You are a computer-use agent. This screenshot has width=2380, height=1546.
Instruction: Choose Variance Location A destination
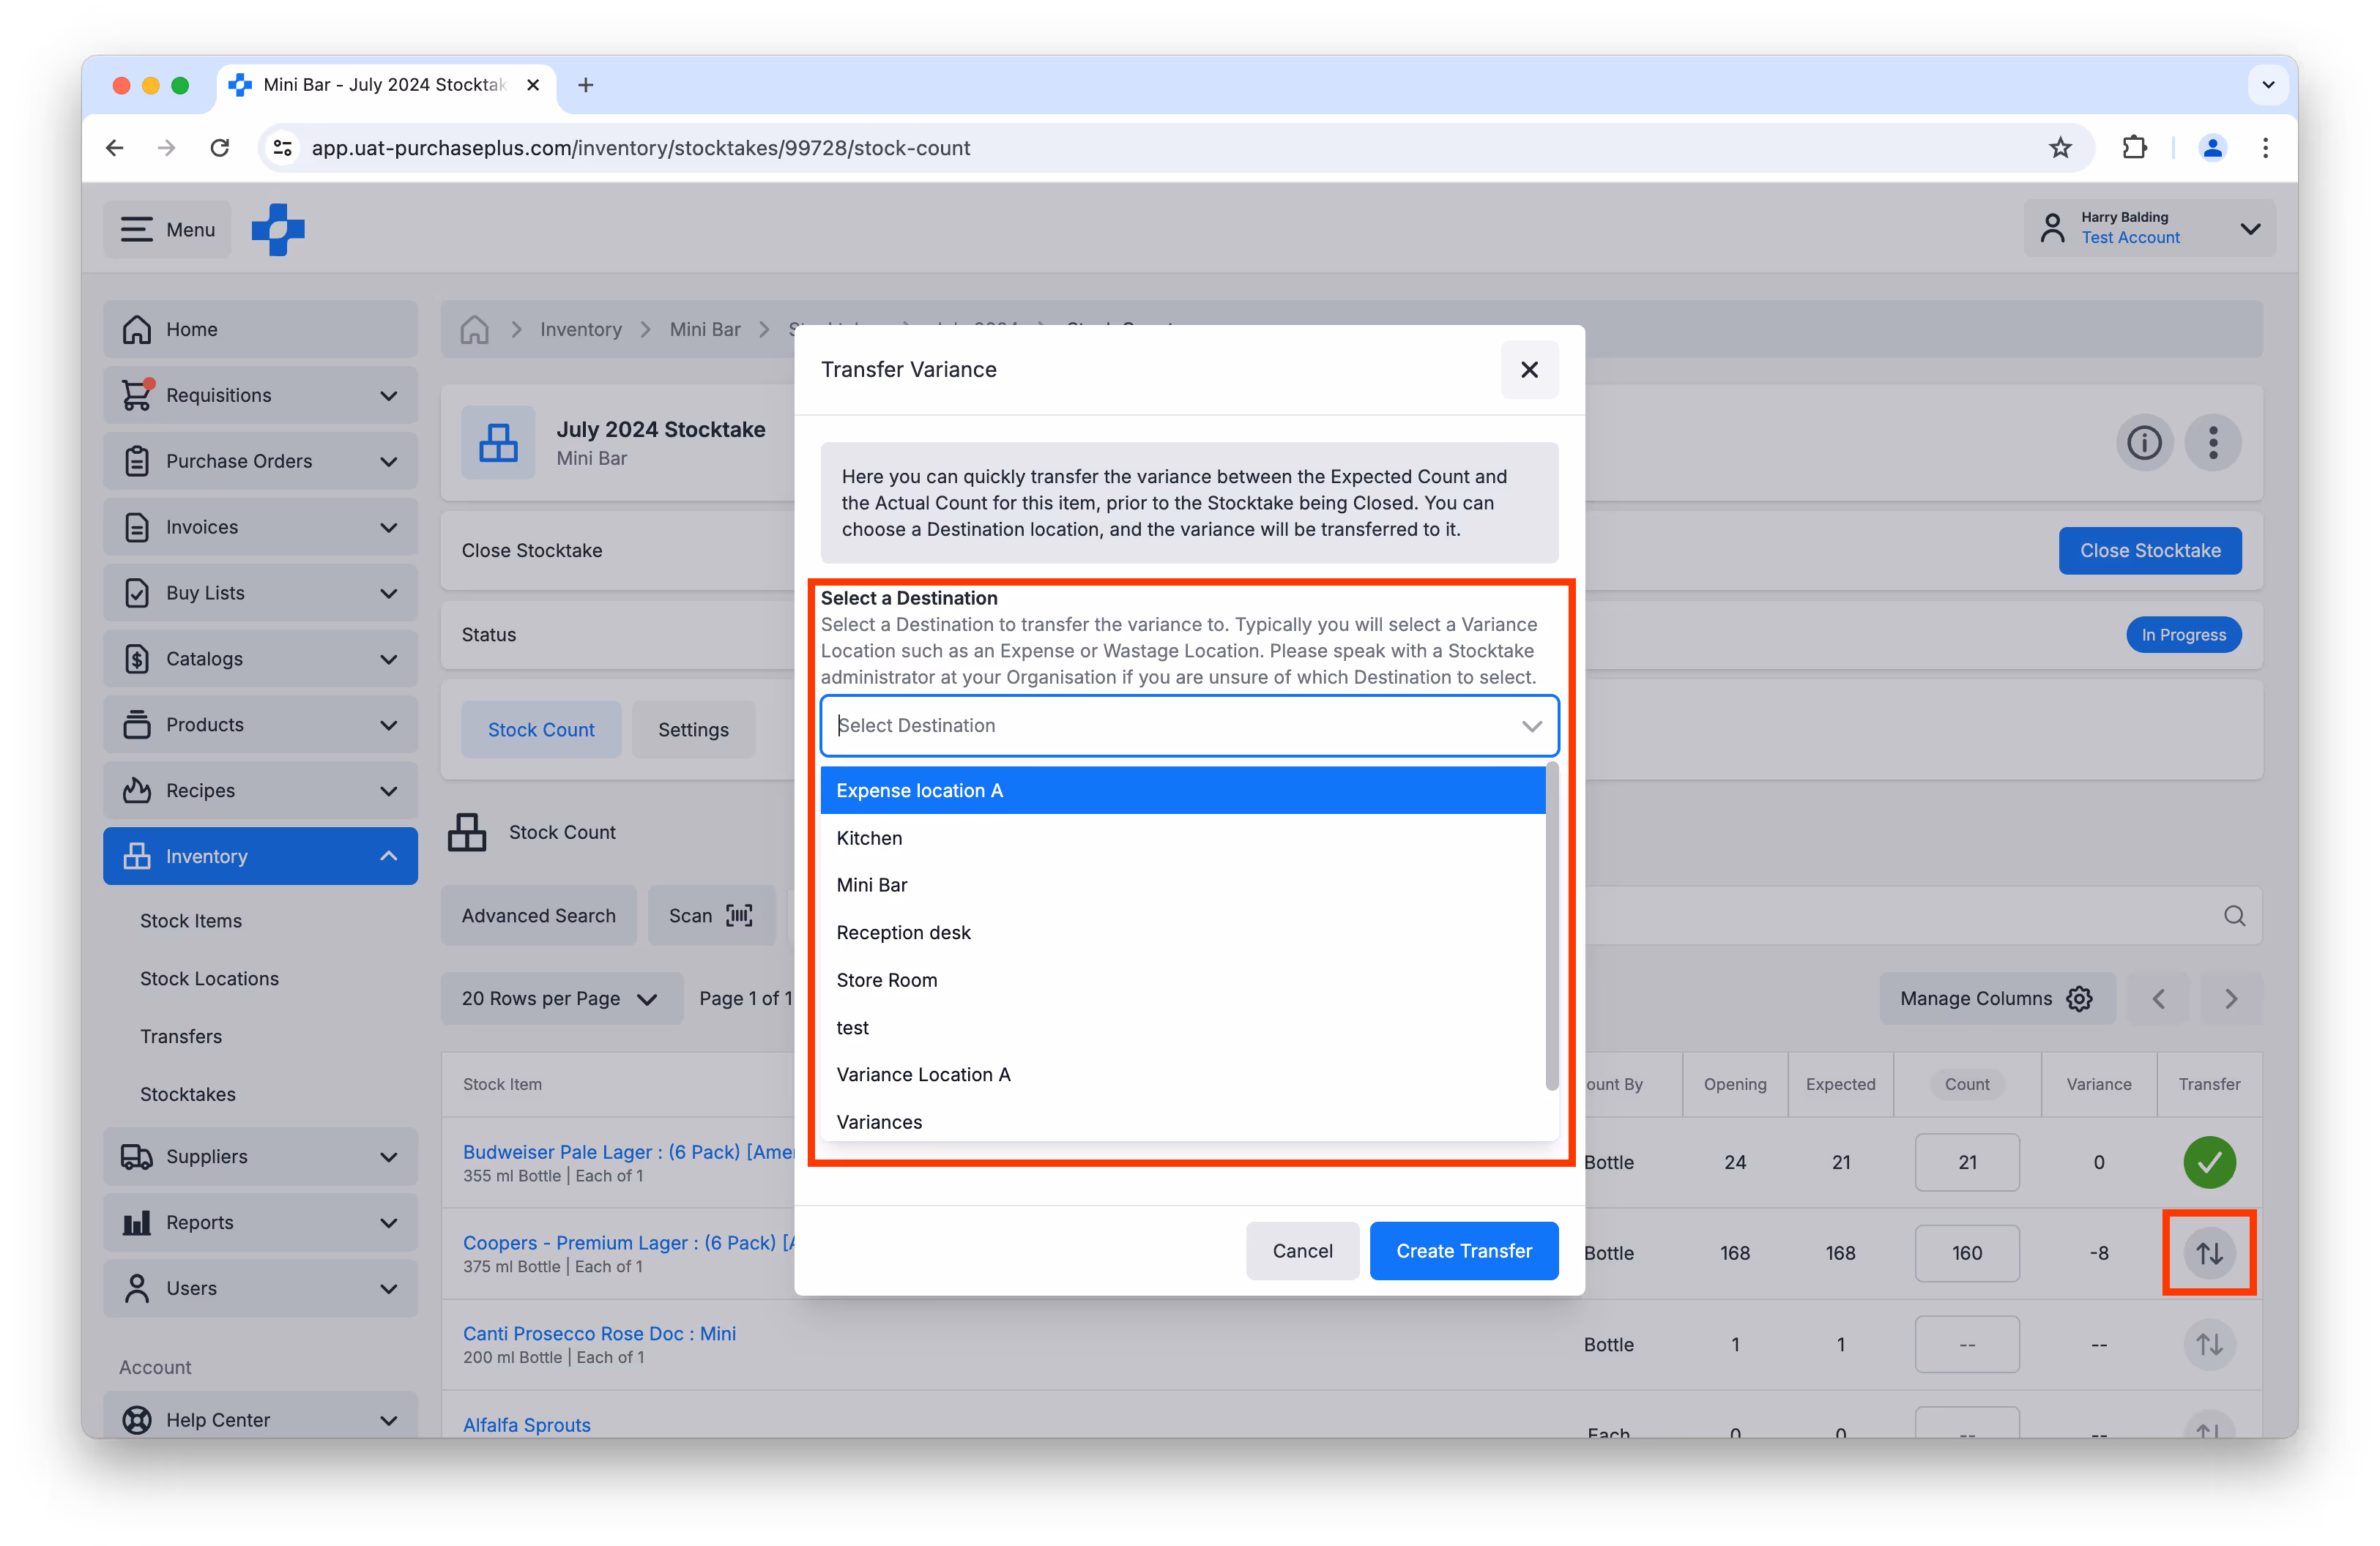pos(923,1073)
